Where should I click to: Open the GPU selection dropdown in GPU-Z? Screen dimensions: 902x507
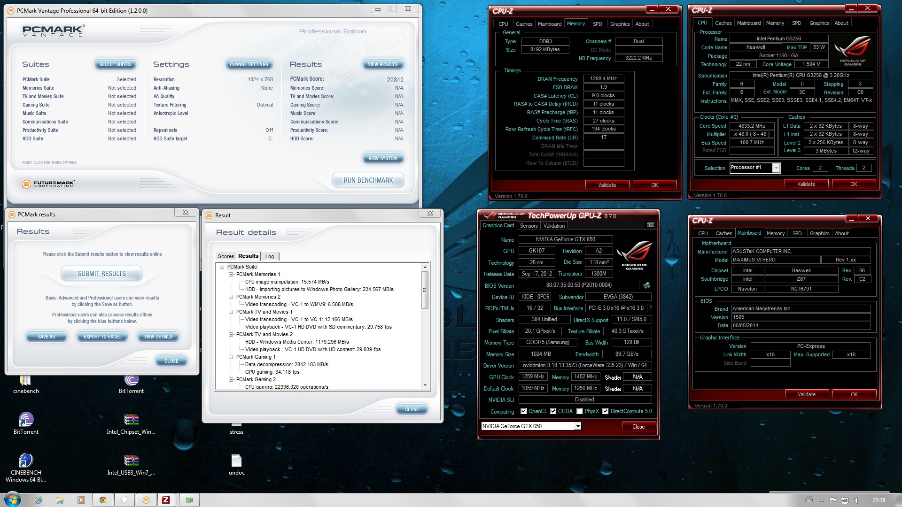tap(578, 426)
